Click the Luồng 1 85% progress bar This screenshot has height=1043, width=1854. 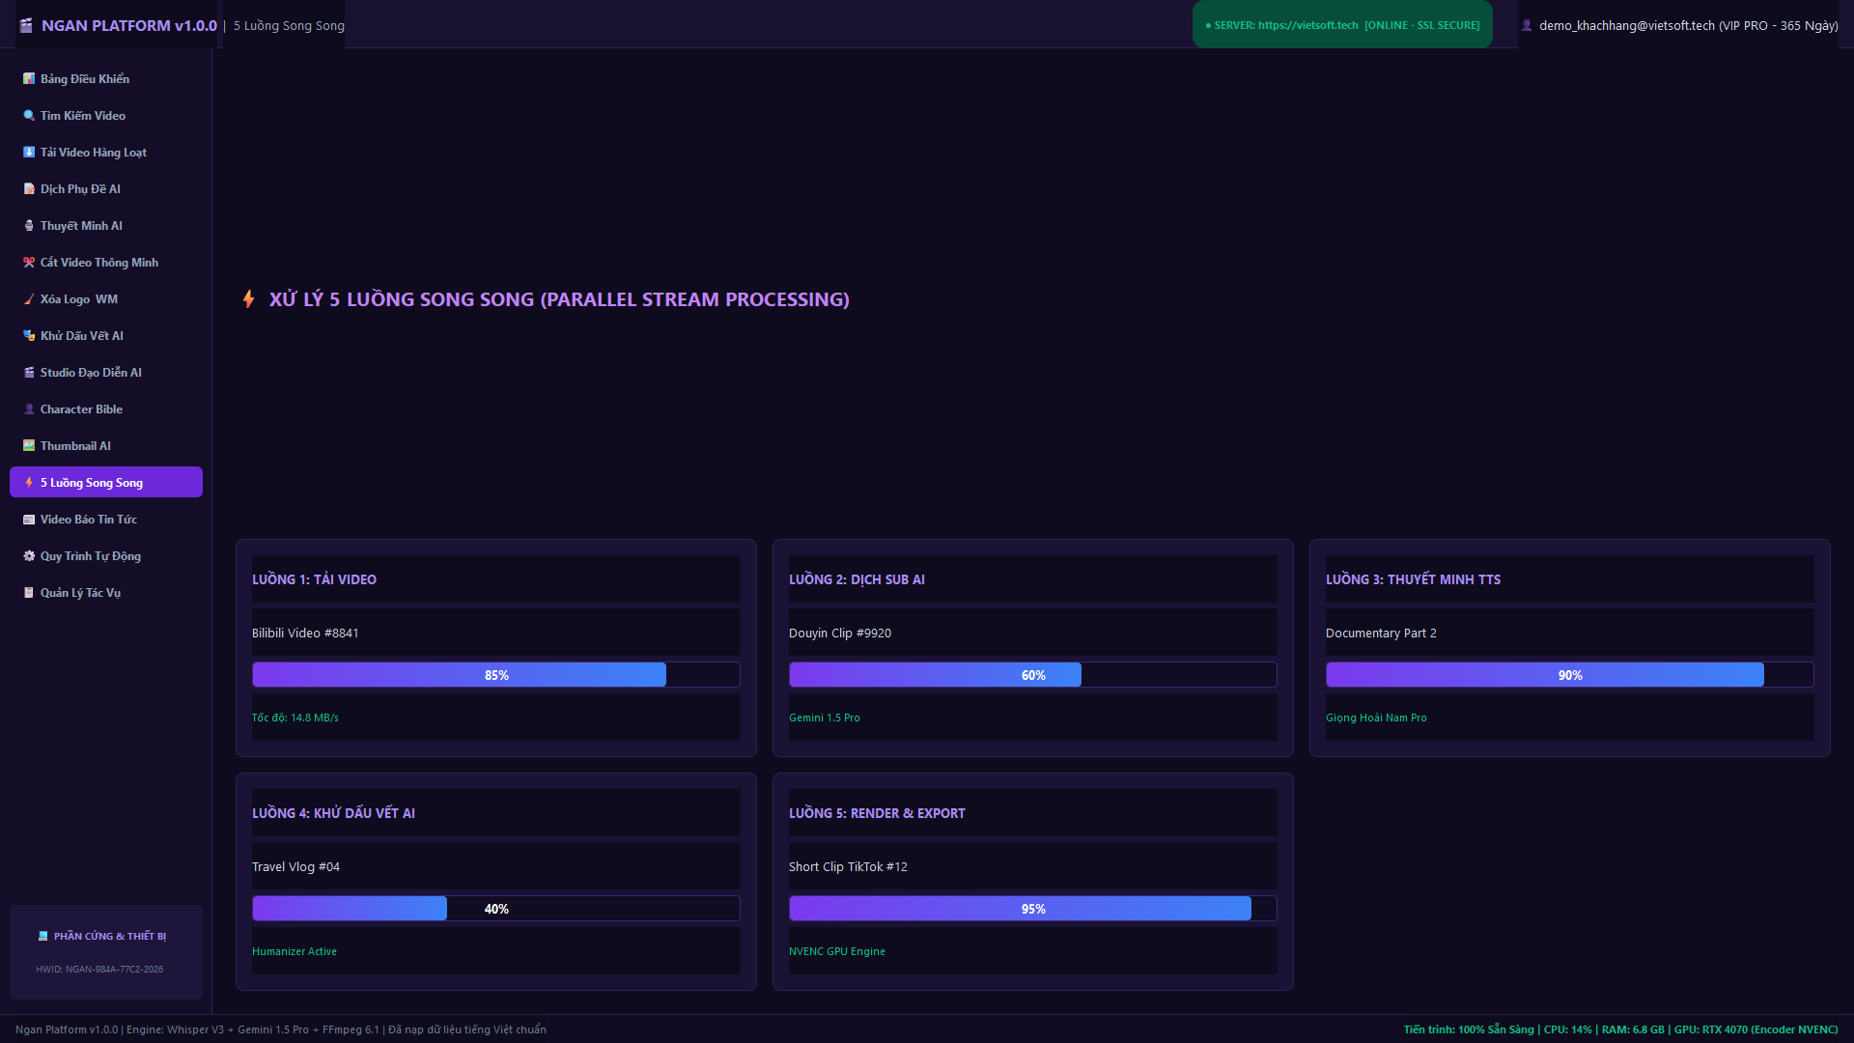(496, 675)
